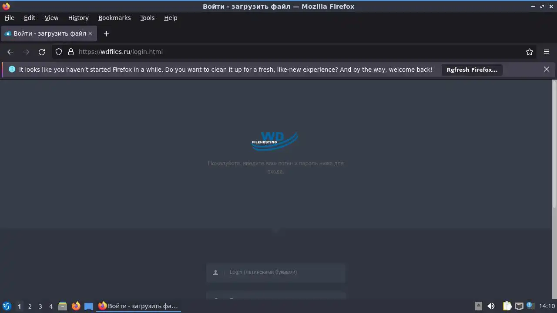This screenshot has height=313, width=557.
Task: Select the Войти - загрузить файл tab
Action: [49, 33]
